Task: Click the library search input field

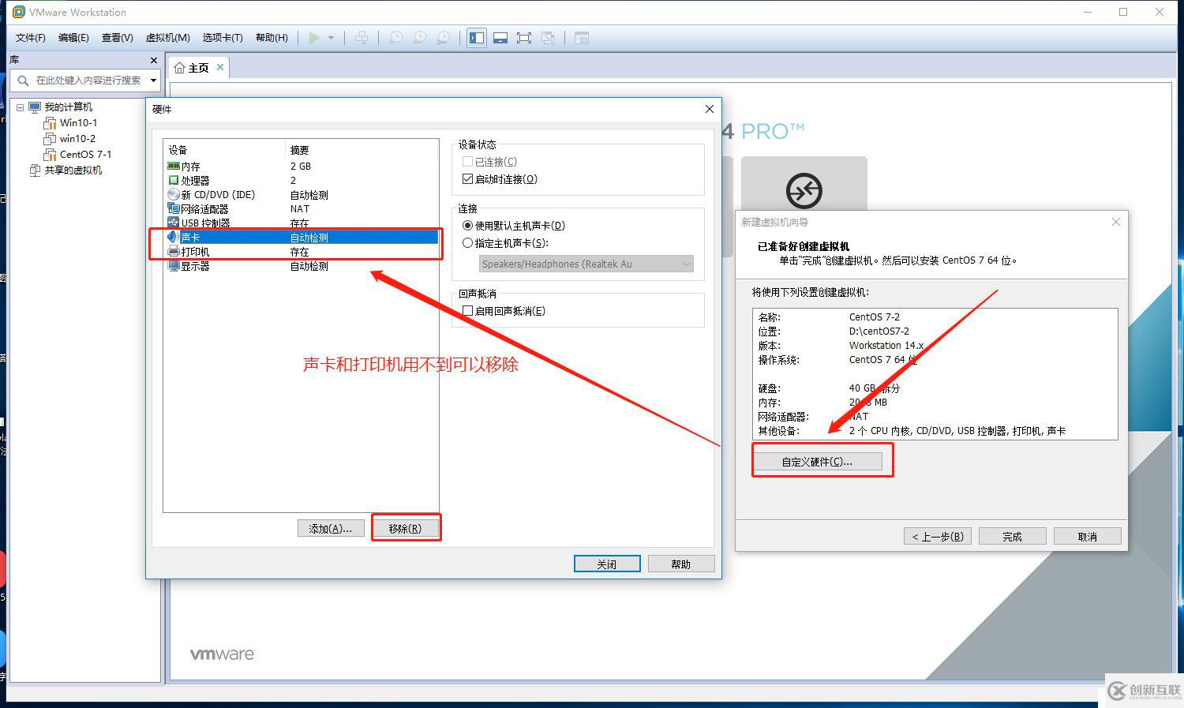Action: 87,81
